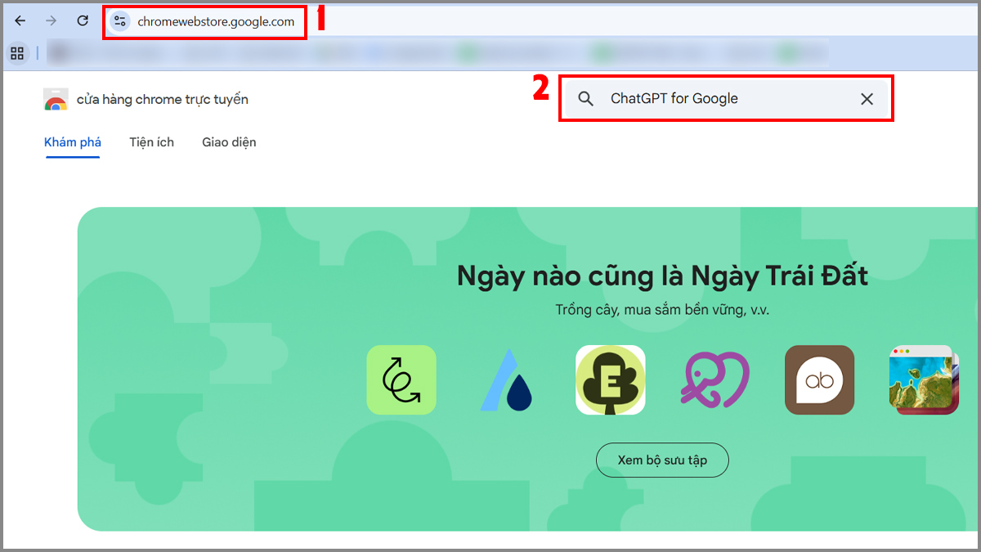Open the satellite map extension icon
Viewport: 981px width, 552px height.
924,379
